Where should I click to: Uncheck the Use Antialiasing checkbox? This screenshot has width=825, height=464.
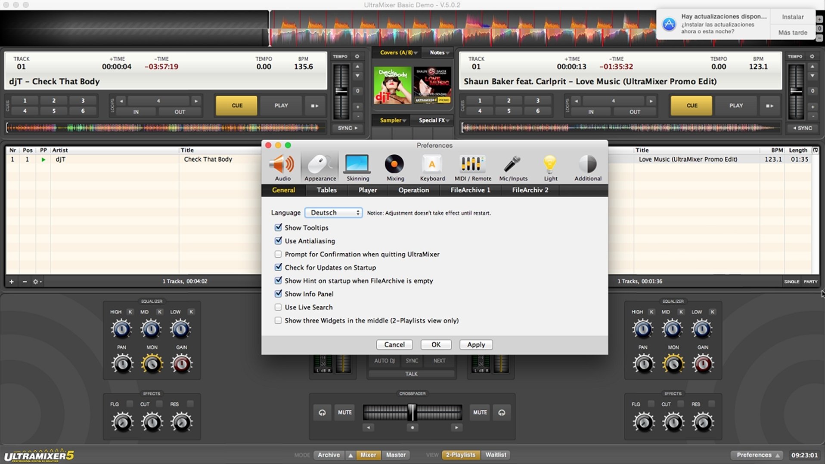(278, 240)
